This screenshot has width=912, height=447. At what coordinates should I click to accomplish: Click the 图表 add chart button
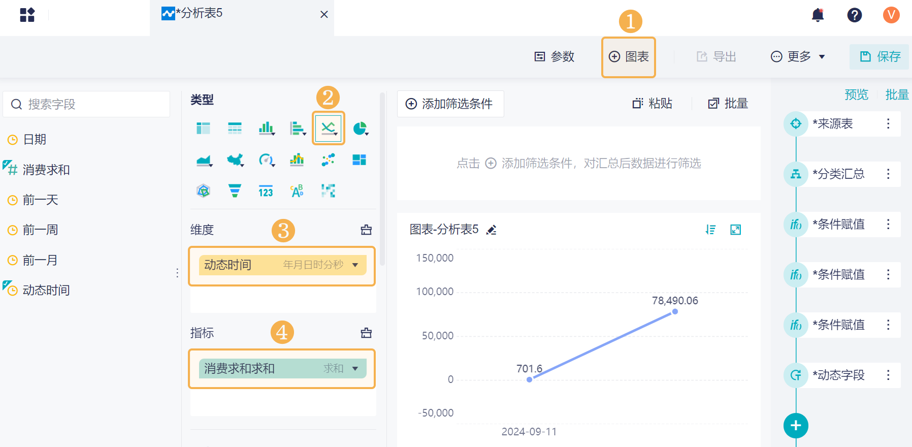coord(629,57)
